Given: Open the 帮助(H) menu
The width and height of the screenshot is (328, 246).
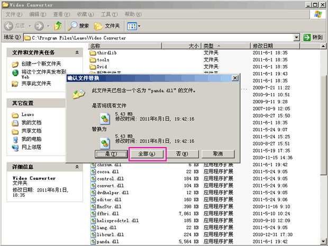Looking at the screenshot, I should click(133, 14).
